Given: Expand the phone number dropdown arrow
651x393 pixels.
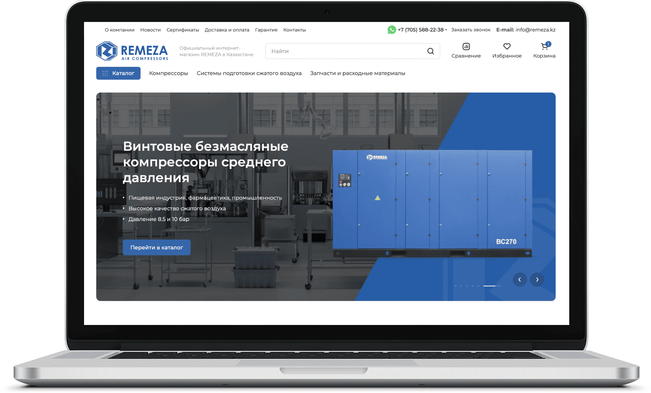Looking at the screenshot, I should pos(446,30).
